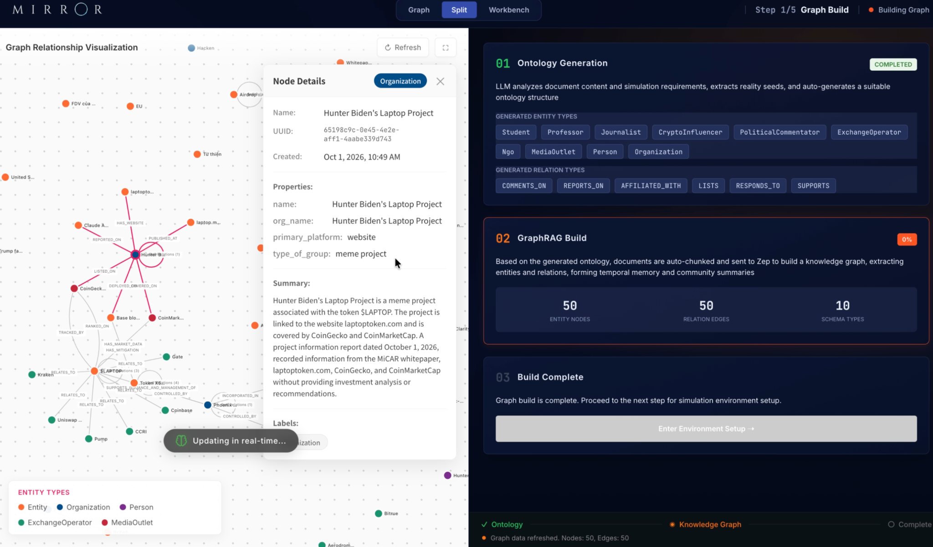Click the 0% progress badge
Viewport: 933px width, 547px height.
tap(907, 240)
